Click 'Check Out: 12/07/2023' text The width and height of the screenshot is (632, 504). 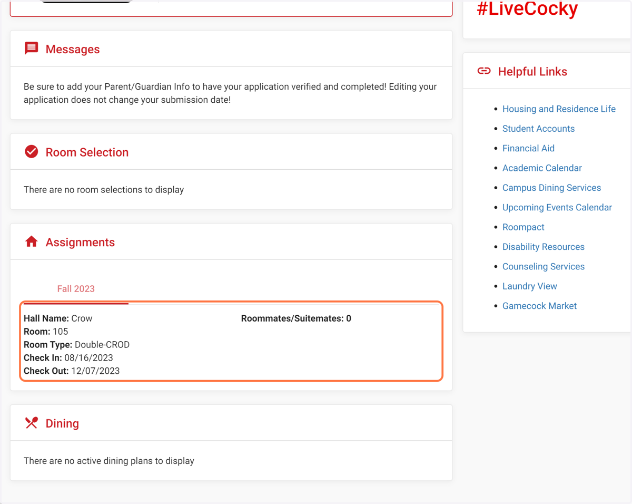pyautogui.click(x=72, y=371)
